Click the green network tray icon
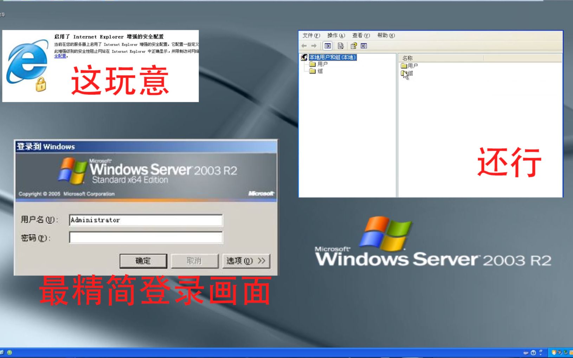 coord(566,352)
